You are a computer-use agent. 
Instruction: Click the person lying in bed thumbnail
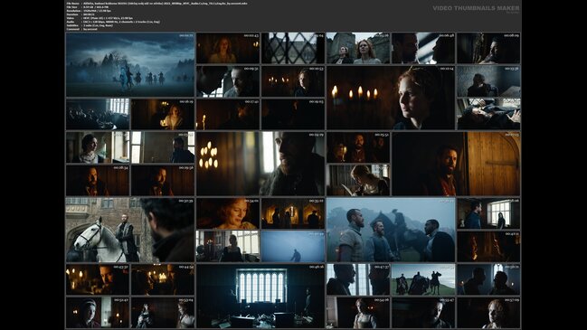(488, 114)
